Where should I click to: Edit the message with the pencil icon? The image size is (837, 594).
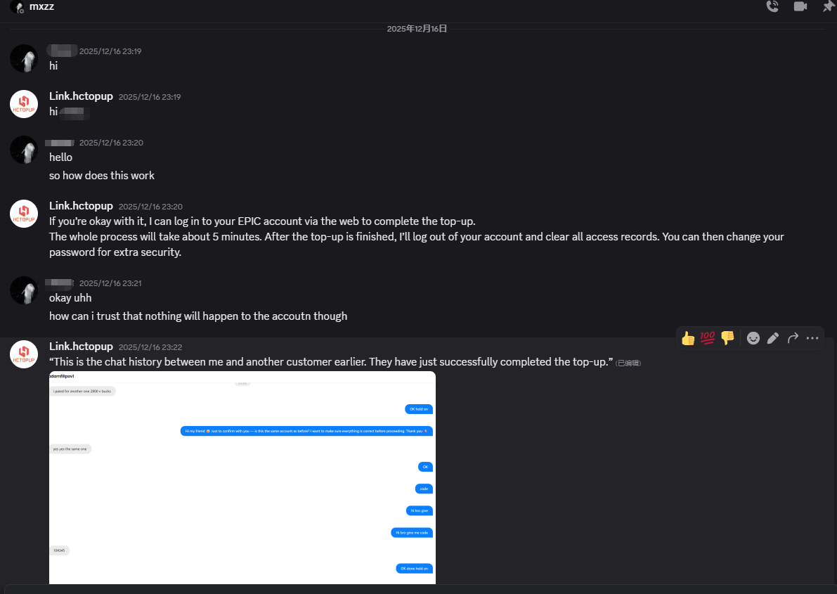tap(773, 338)
